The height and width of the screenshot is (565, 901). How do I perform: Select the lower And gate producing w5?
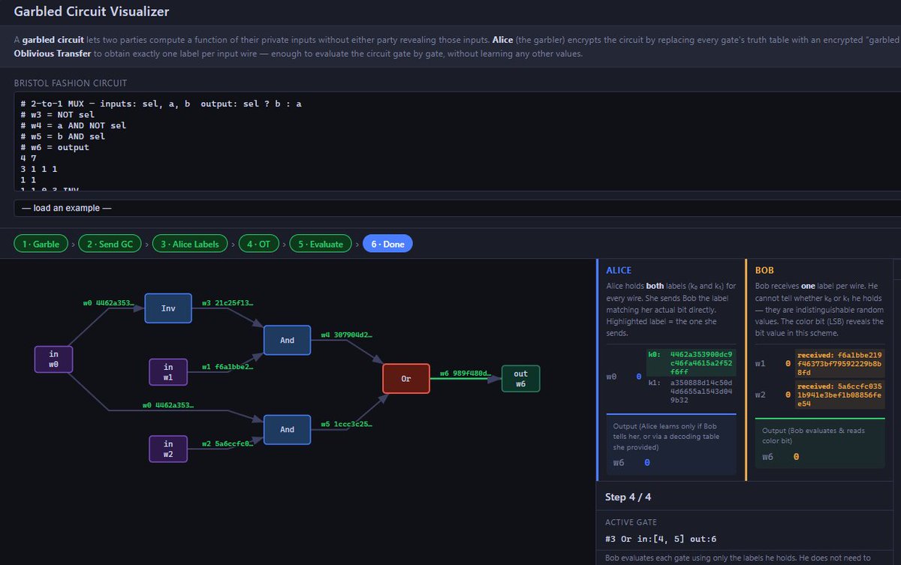(287, 429)
